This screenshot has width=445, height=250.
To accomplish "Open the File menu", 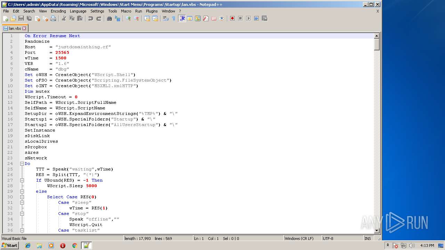I will coord(6,11).
